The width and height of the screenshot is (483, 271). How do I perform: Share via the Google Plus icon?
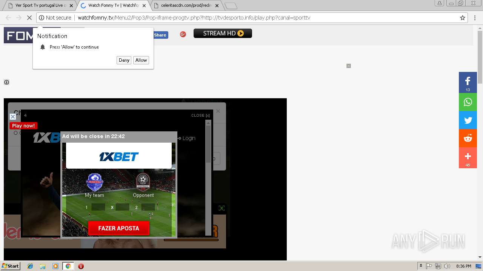click(183, 34)
